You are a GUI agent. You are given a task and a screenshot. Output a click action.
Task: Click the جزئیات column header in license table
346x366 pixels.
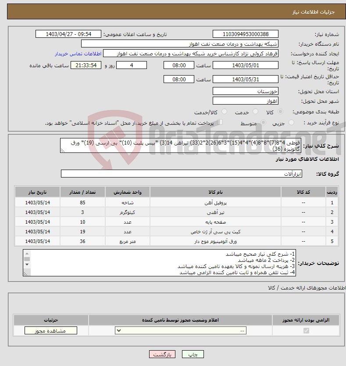[x=51, y=320]
